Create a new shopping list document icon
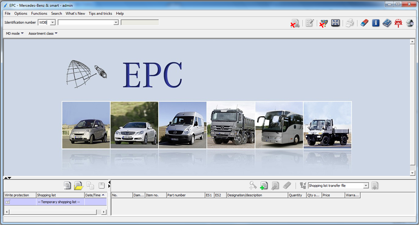This screenshot has height=225, width=419. click(67, 185)
